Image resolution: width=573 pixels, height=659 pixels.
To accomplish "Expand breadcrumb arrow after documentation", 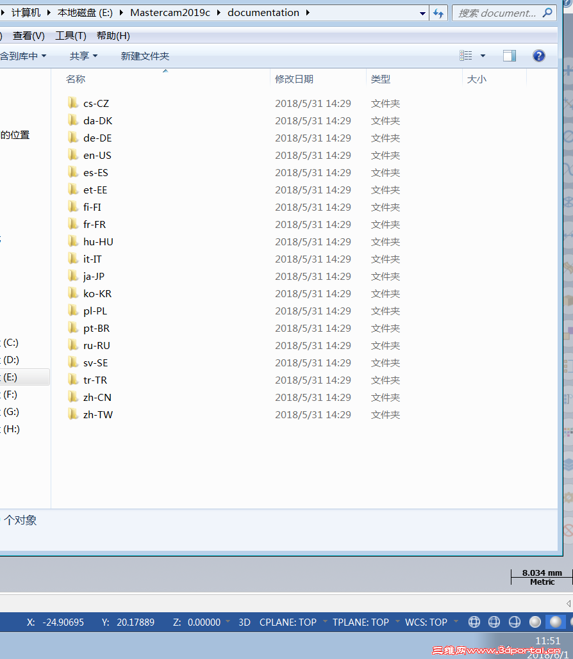I will point(308,13).
